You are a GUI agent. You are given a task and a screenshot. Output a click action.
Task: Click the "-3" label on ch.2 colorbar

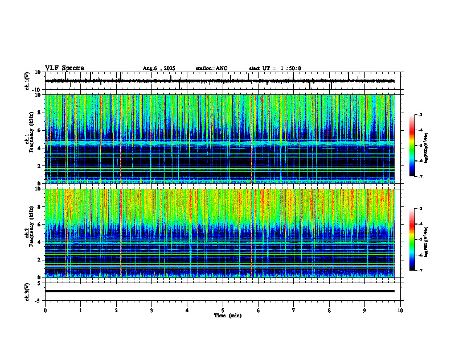[420, 209]
